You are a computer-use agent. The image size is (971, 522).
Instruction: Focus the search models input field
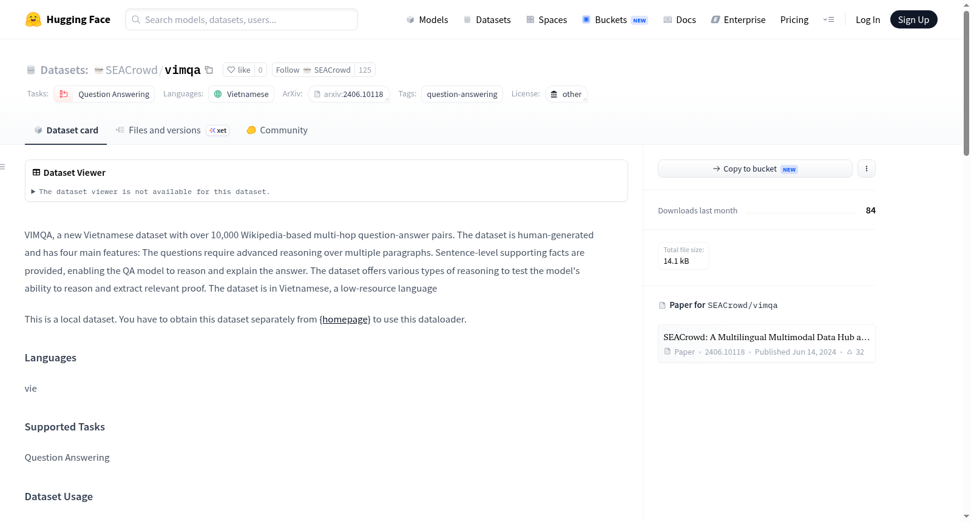242,19
